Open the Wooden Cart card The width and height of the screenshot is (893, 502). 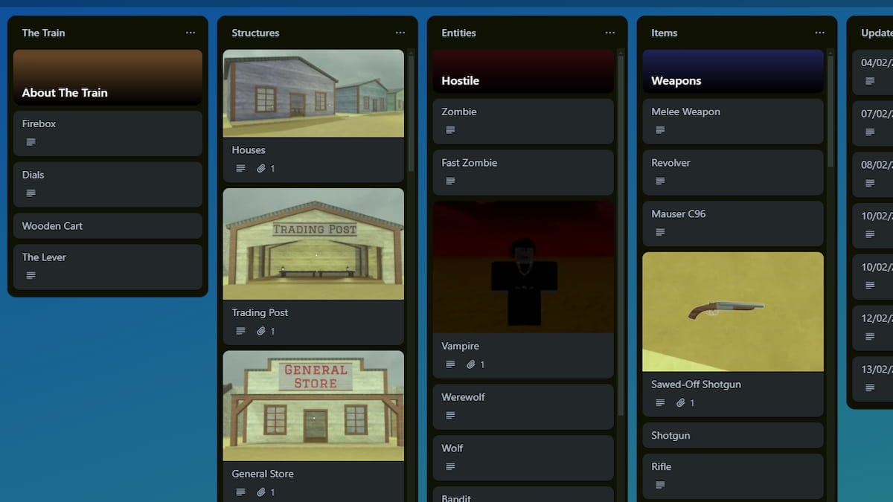[107, 226]
